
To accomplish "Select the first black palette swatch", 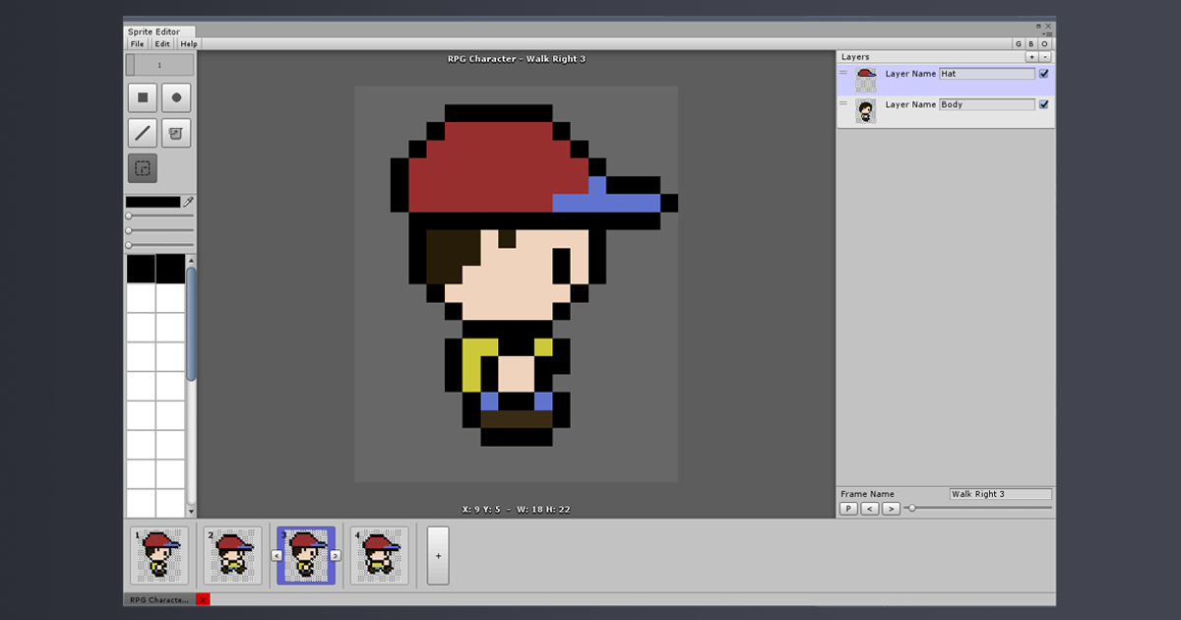I will (141, 269).
